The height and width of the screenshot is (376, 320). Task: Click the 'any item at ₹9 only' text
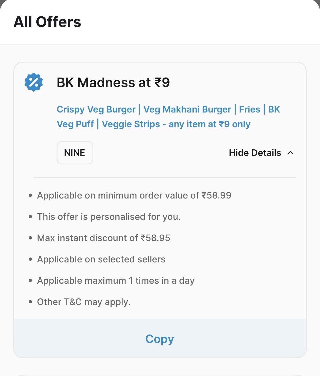210,124
